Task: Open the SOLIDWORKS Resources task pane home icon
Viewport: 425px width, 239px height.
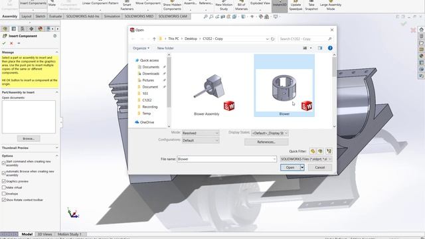Action: point(421,29)
